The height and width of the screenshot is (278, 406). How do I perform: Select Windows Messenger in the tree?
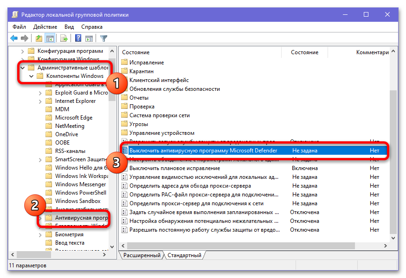pyautogui.click(x=81, y=184)
